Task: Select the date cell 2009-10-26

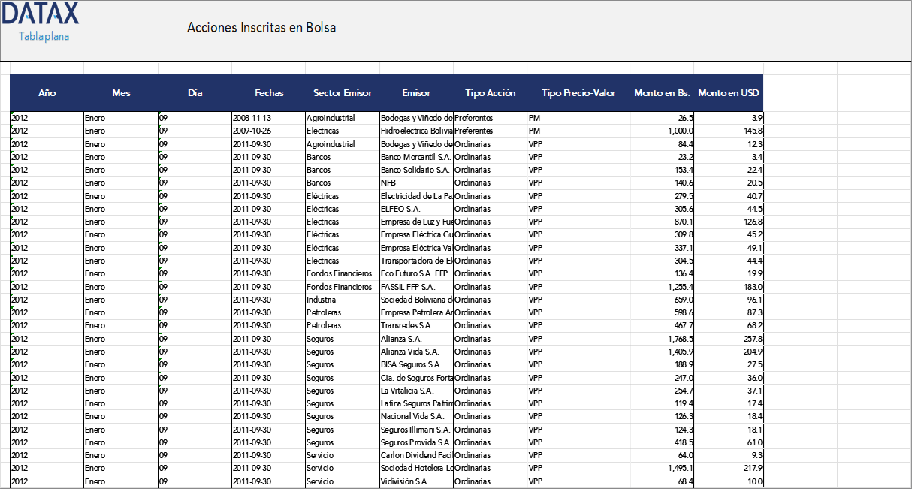Action: 268,131
